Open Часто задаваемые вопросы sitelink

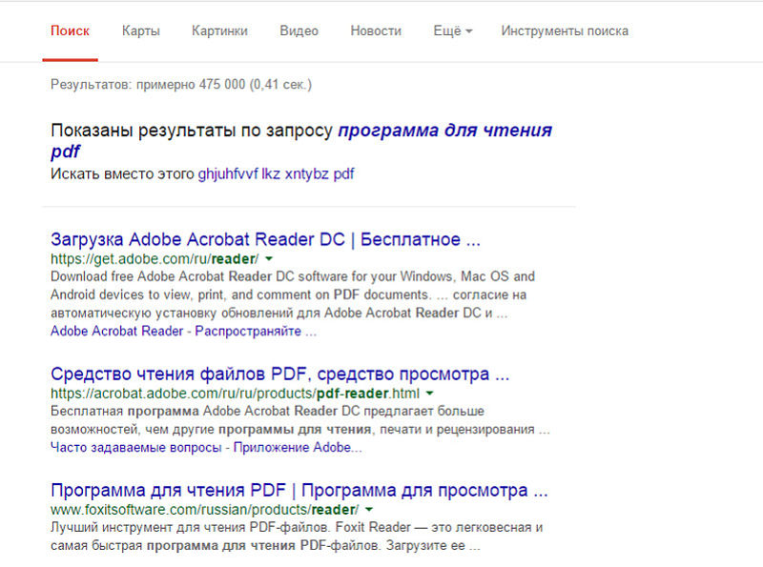135,447
